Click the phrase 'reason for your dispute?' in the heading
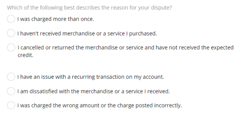Viewport: 245px width, 115px height. point(143,8)
